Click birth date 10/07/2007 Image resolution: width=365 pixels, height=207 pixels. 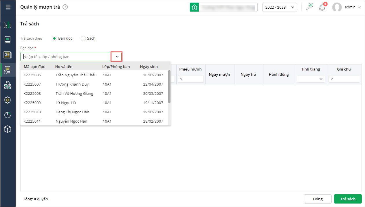[153, 75]
